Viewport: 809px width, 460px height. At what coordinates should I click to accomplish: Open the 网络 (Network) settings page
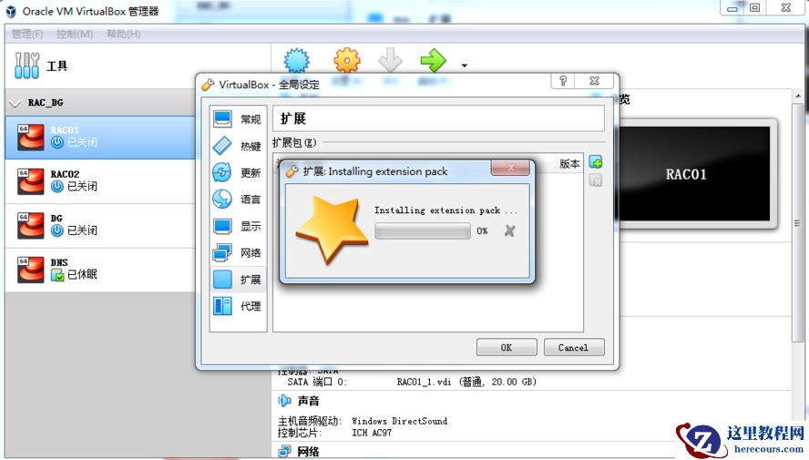pos(238,252)
